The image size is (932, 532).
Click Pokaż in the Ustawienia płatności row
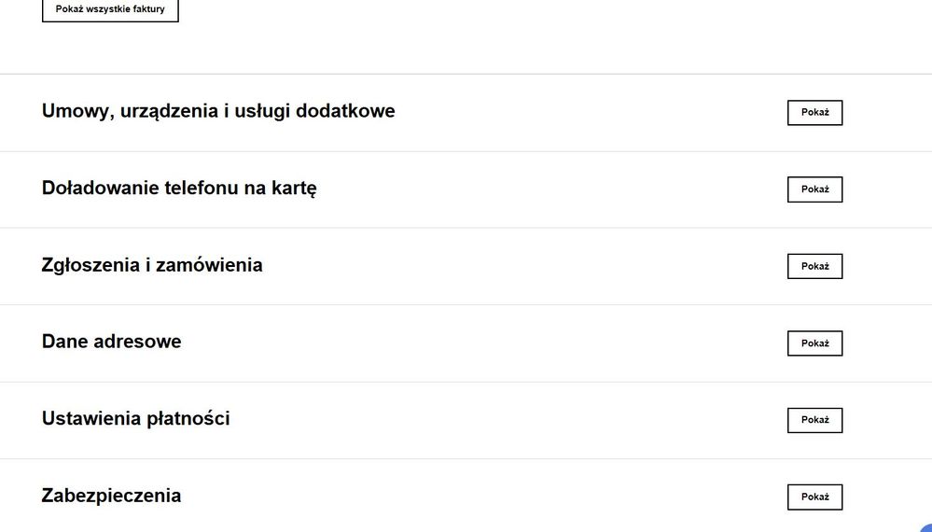(x=814, y=420)
